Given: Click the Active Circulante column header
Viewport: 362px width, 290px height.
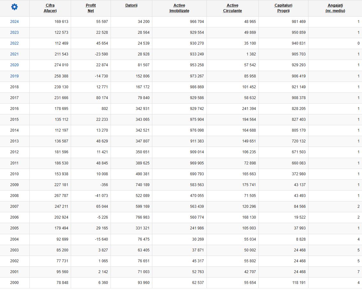Looking at the screenshot, I should coord(233,8).
